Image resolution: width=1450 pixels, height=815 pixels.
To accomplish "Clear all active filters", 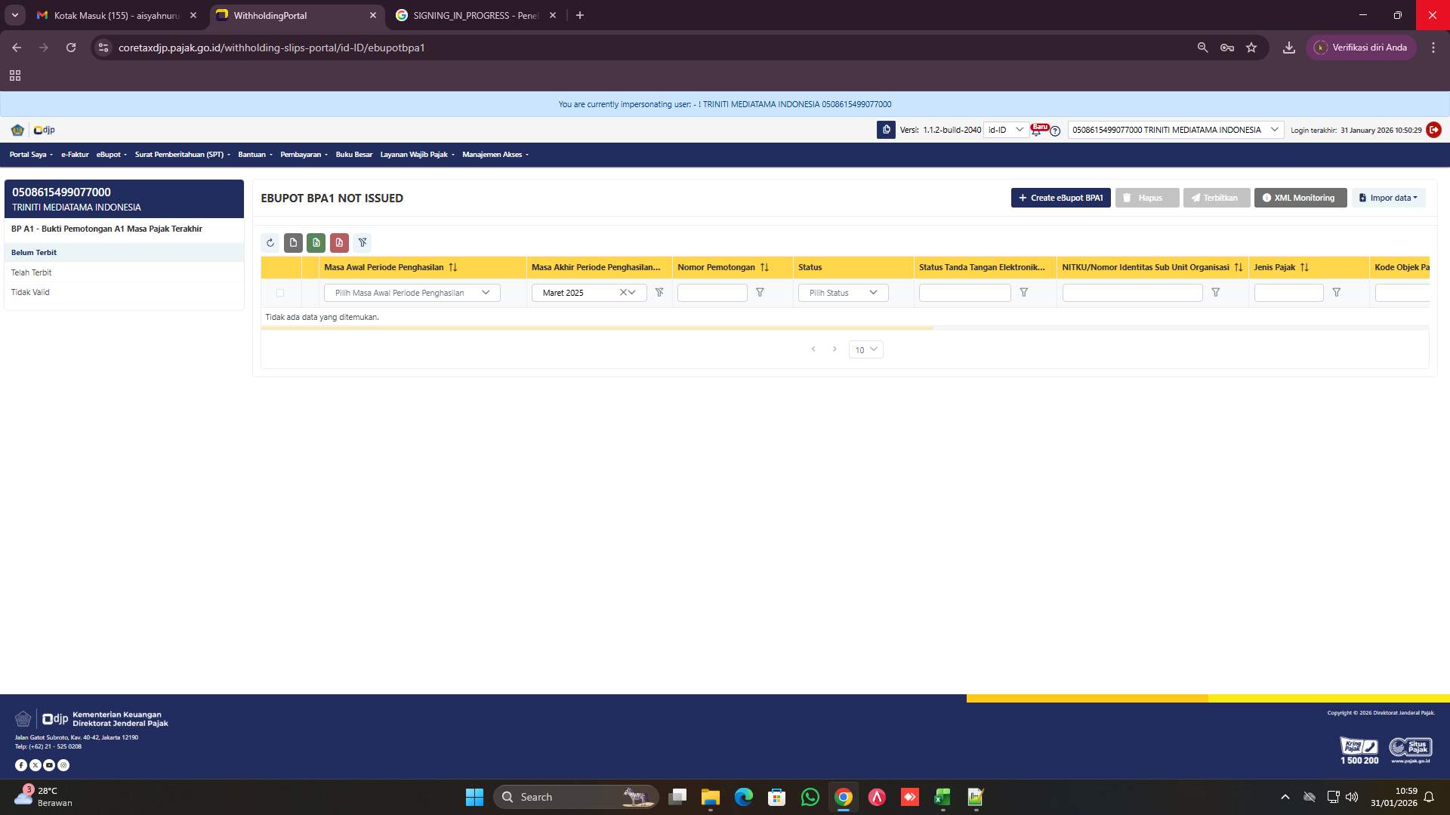I will point(363,242).
